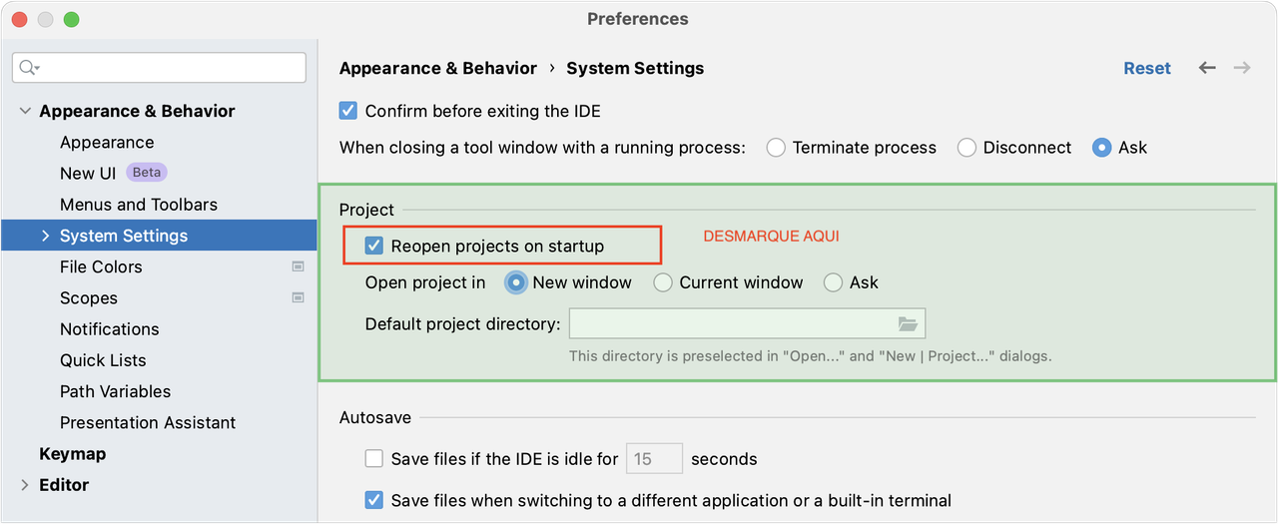Select Disconnect radio option
Viewport: 1278px width, 524px height.
pyautogui.click(x=966, y=148)
